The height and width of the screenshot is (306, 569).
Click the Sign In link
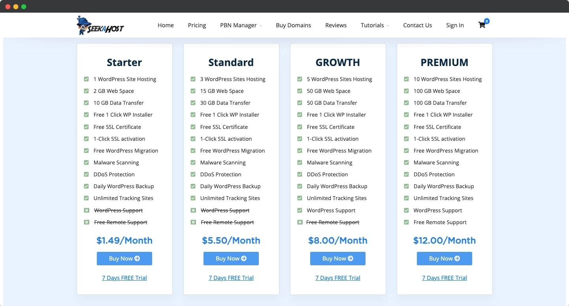click(x=455, y=25)
